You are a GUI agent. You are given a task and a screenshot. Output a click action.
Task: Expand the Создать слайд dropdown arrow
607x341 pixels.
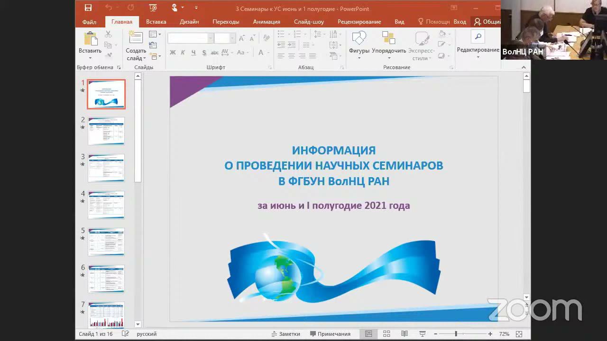pos(144,58)
